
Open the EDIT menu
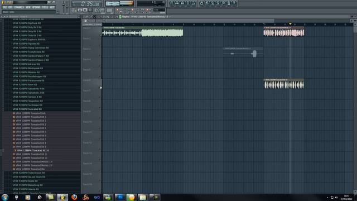(11, 7)
